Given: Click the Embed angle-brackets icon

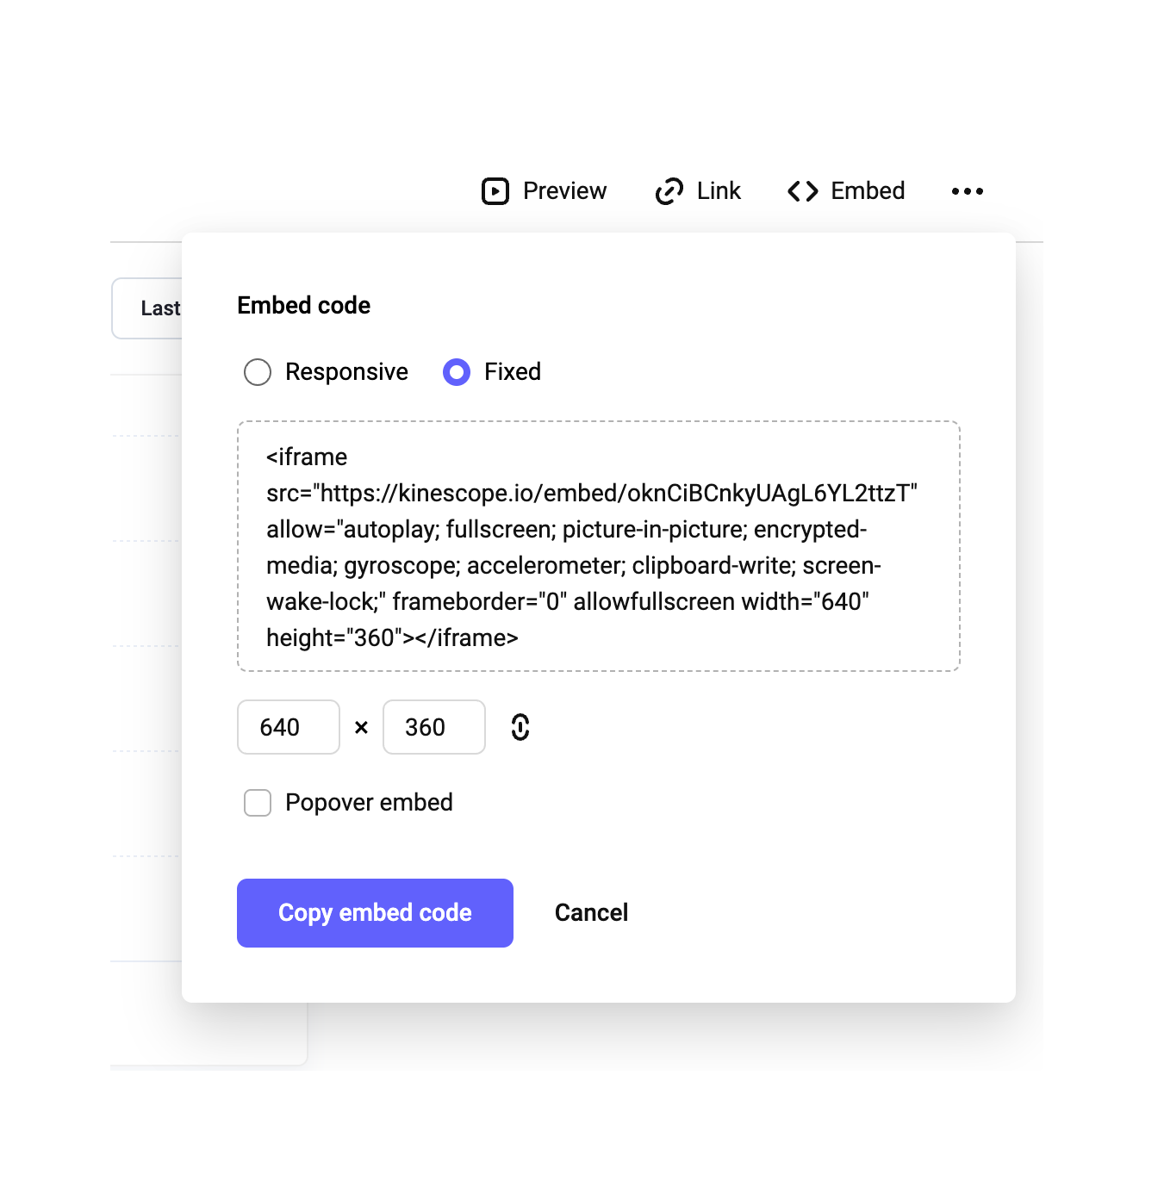Looking at the screenshot, I should (802, 191).
